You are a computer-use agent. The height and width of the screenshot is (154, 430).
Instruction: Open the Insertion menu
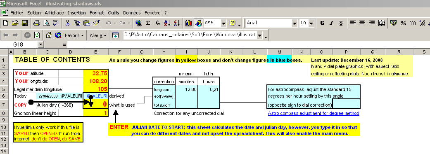coord(77,13)
